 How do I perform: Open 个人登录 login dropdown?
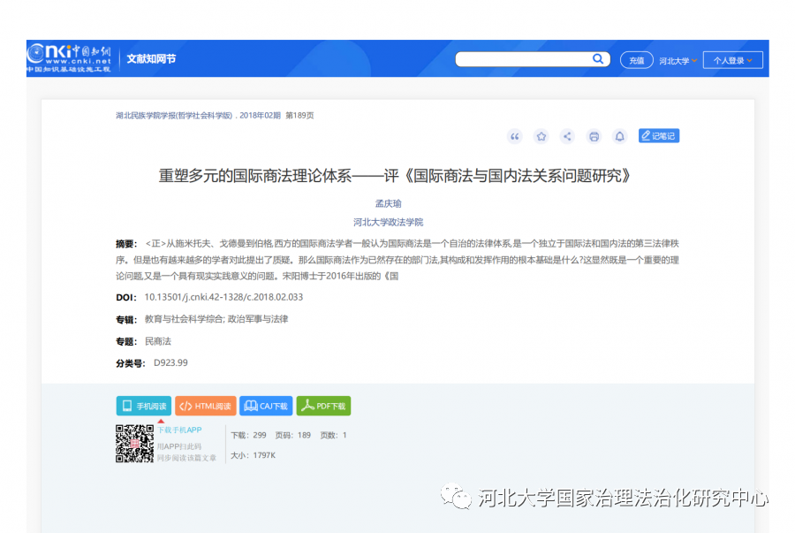coord(732,59)
